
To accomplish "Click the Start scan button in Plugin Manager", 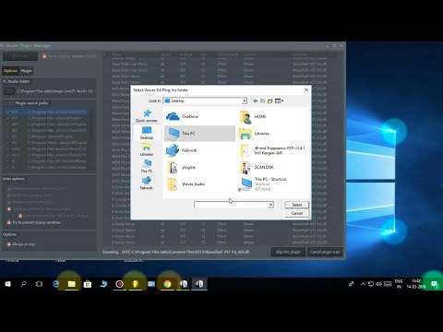I will coord(20,56).
